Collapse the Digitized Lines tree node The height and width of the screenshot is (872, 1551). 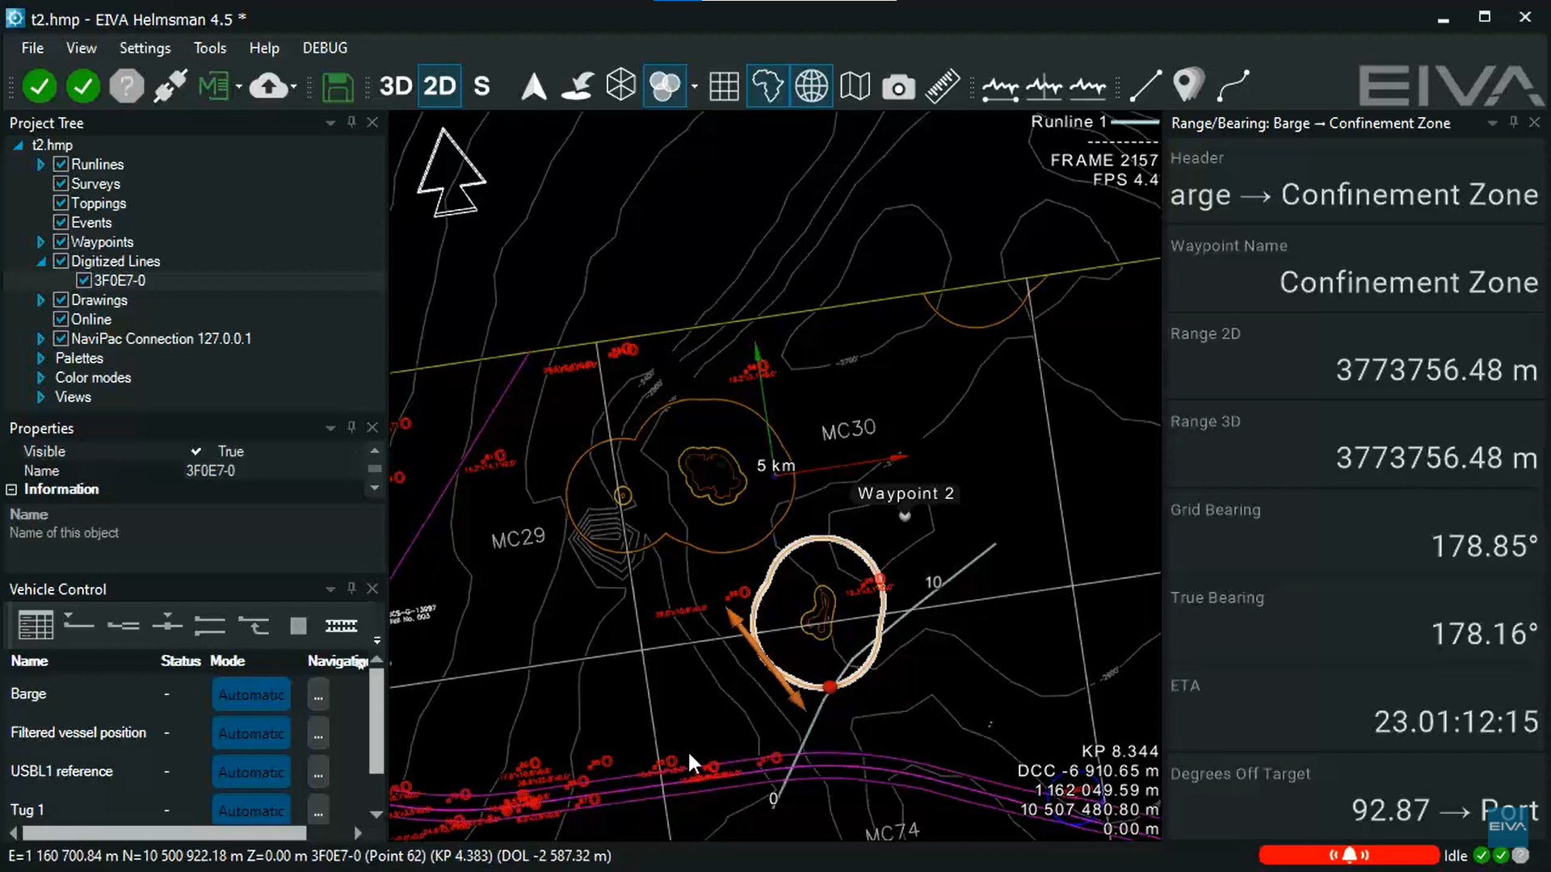point(40,262)
